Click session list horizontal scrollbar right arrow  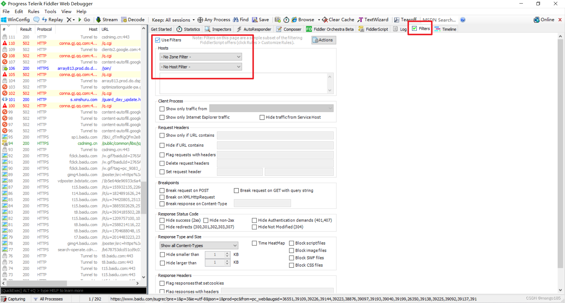[137, 283]
